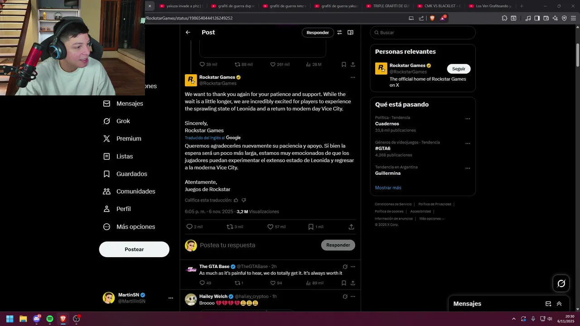Bookmark the Rockstar Games post, 1 mil
The height and width of the screenshot is (326, 580).
pos(311,227)
